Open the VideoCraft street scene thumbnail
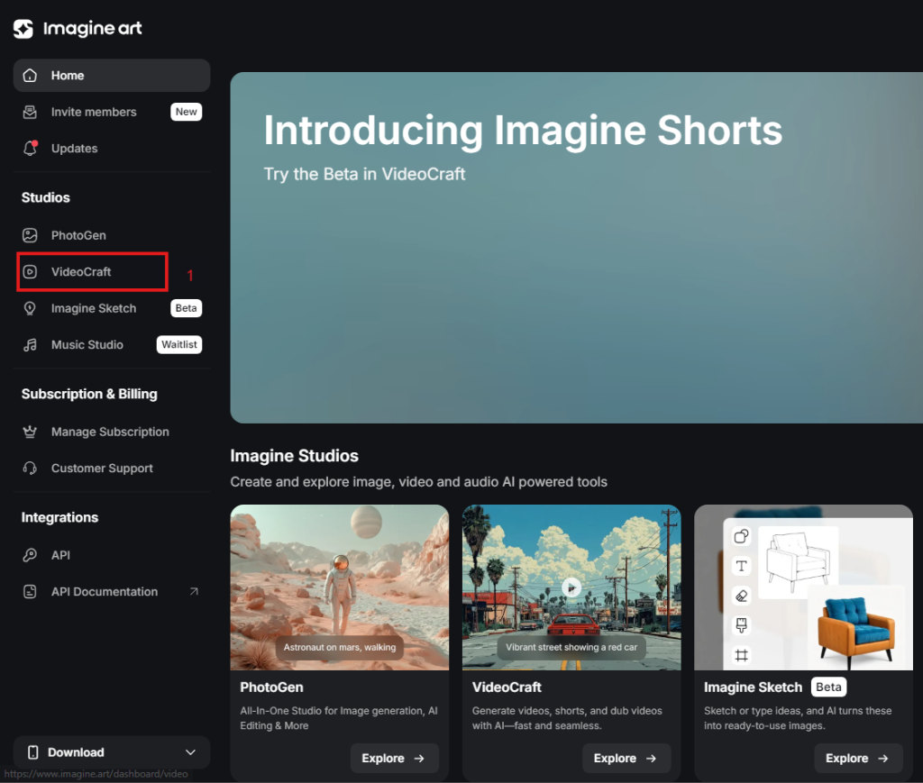Screen dimensions: 923x783 [x=571, y=587]
